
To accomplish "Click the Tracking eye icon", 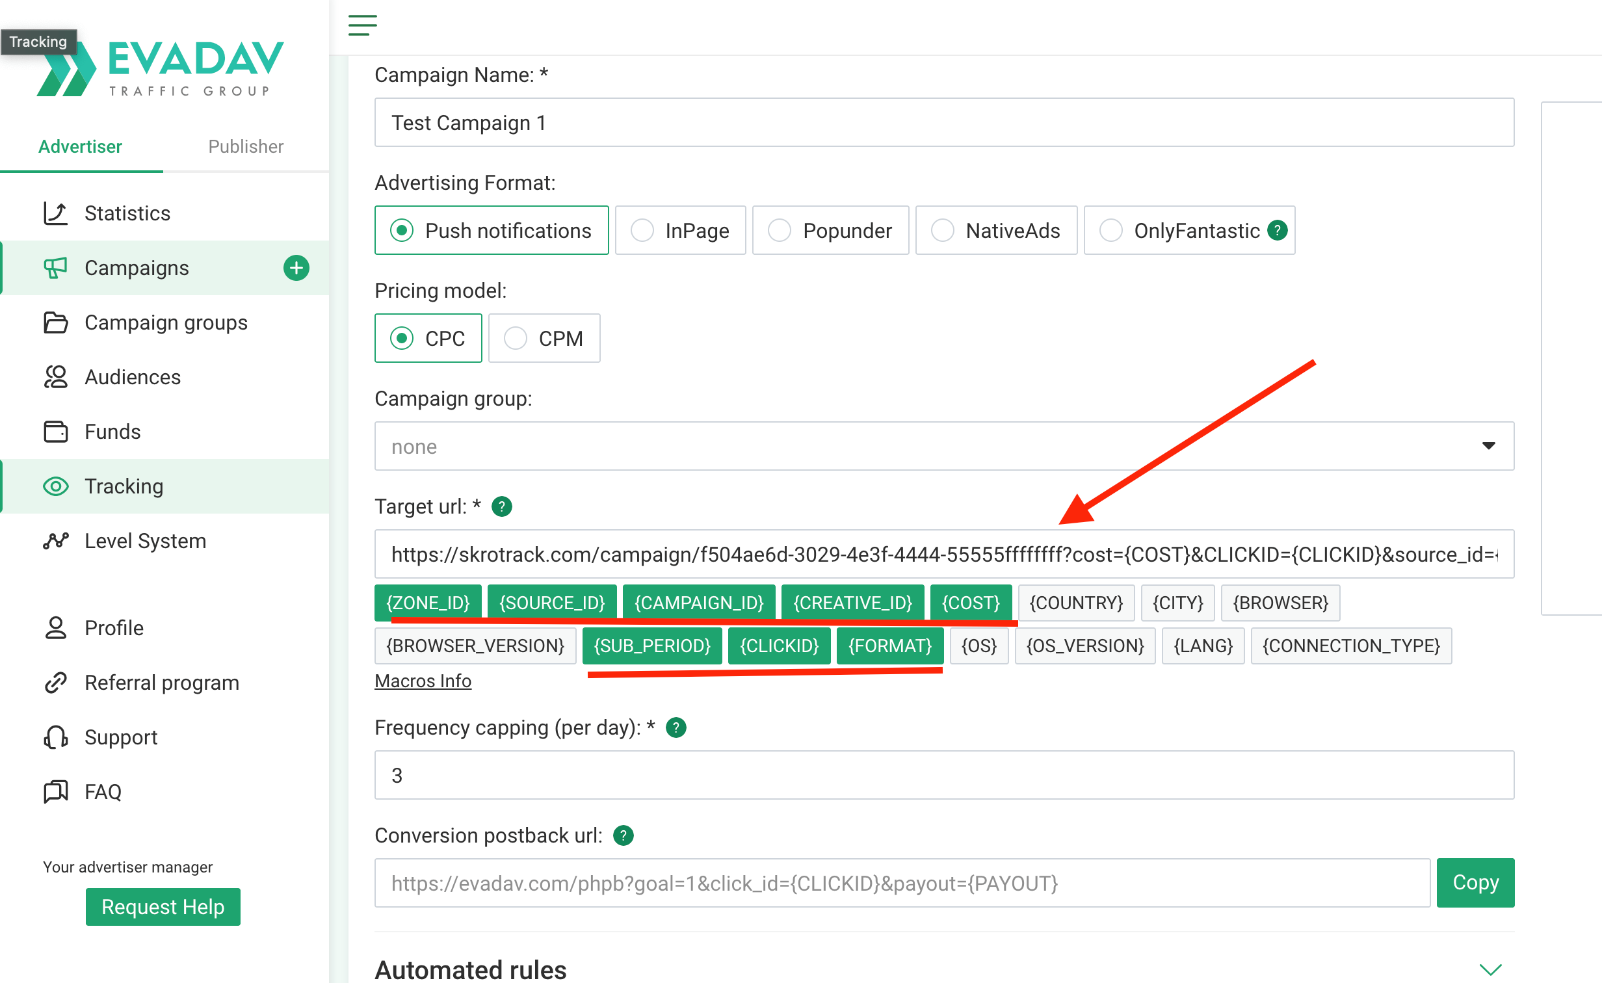I will coord(55,486).
